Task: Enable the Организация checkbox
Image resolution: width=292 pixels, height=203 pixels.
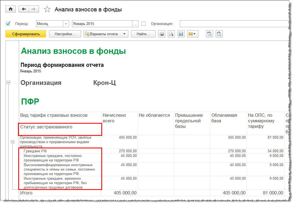Action: pyautogui.click(x=143, y=24)
